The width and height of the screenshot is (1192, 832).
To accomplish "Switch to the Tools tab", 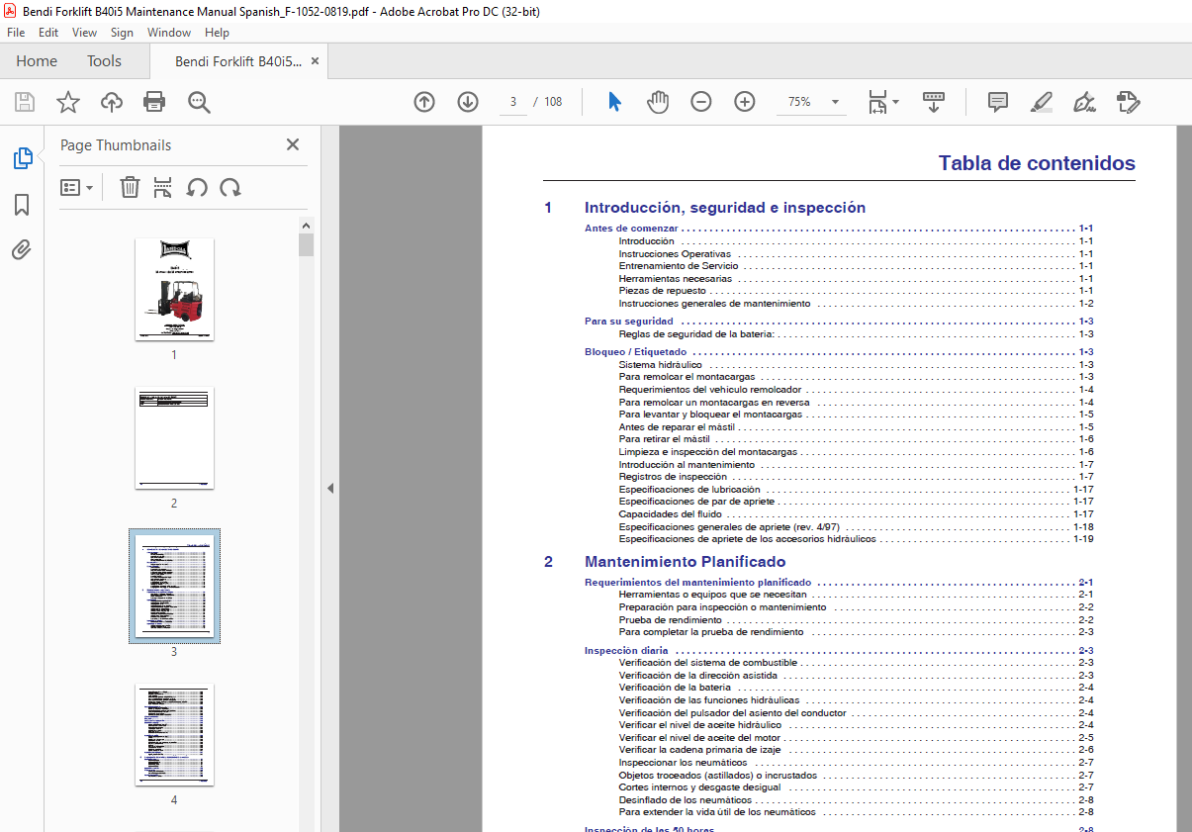I will pyautogui.click(x=104, y=61).
